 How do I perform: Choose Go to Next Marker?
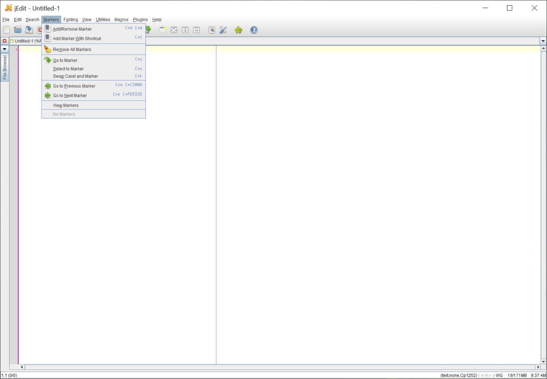coord(93,95)
